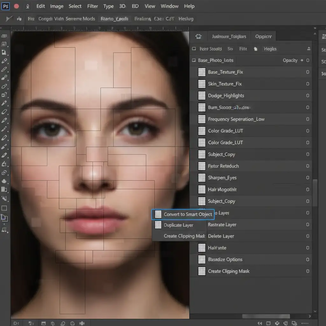Click the bottom-most icon in left toolbar
Image resolution: width=326 pixels, height=326 pixels.
4,229
